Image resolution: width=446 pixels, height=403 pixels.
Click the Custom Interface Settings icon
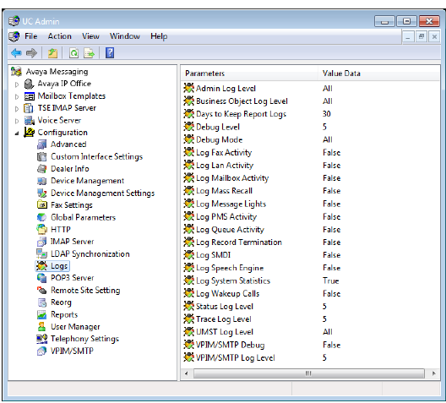point(42,156)
